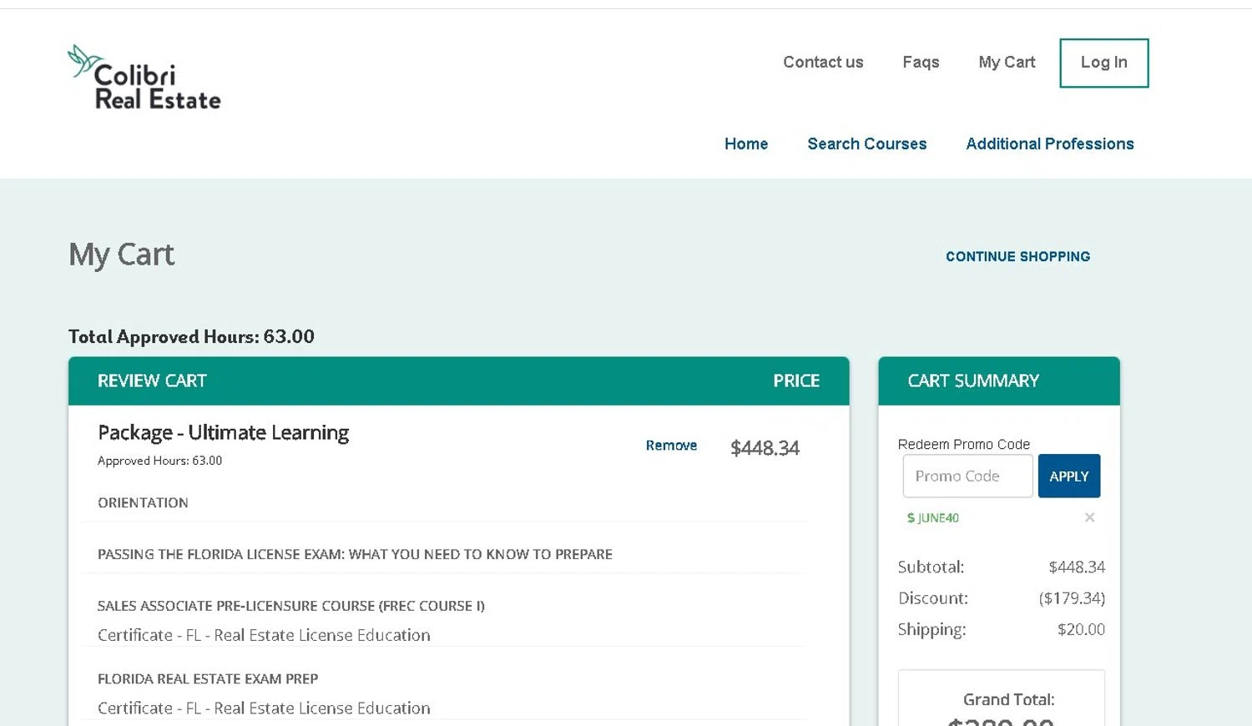This screenshot has width=1252, height=726.
Task: Navigate to Home in the main menu
Action: point(746,144)
